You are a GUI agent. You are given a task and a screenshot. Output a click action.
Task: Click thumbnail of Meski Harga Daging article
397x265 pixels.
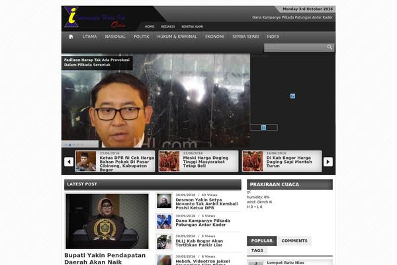coord(169,162)
